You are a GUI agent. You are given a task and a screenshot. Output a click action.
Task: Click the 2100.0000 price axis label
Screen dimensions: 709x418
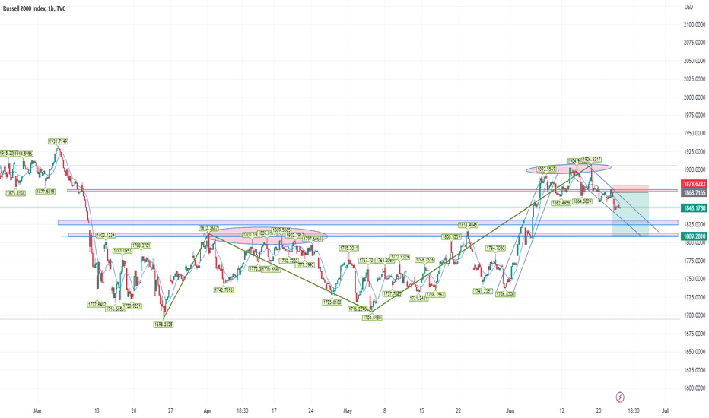click(694, 24)
